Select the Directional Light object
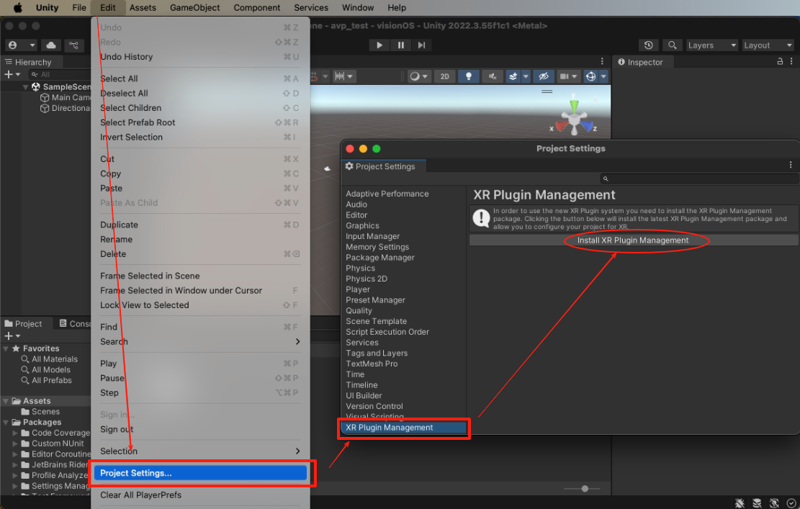 pyautogui.click(x=66, y=108)
